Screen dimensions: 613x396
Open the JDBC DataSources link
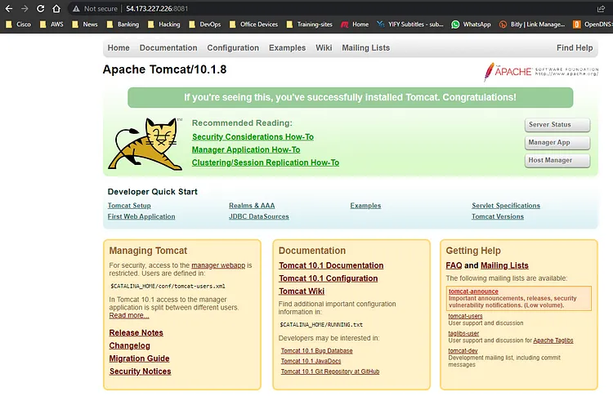pyautogui.click(x=259, y=216)
